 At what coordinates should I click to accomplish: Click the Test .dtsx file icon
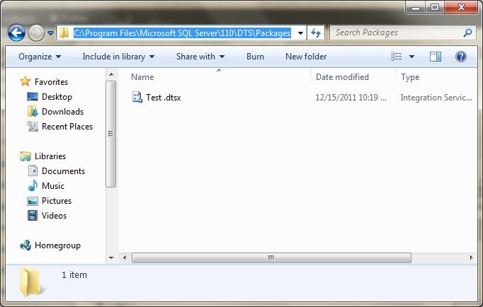pyautogui.click(x=137, y=98)
